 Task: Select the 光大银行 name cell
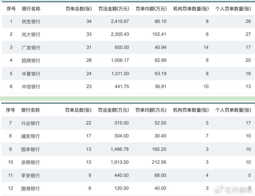click(x=31, y=35)
